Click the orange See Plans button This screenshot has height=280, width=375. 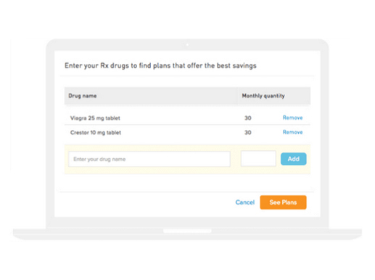[x=283, y=202]
